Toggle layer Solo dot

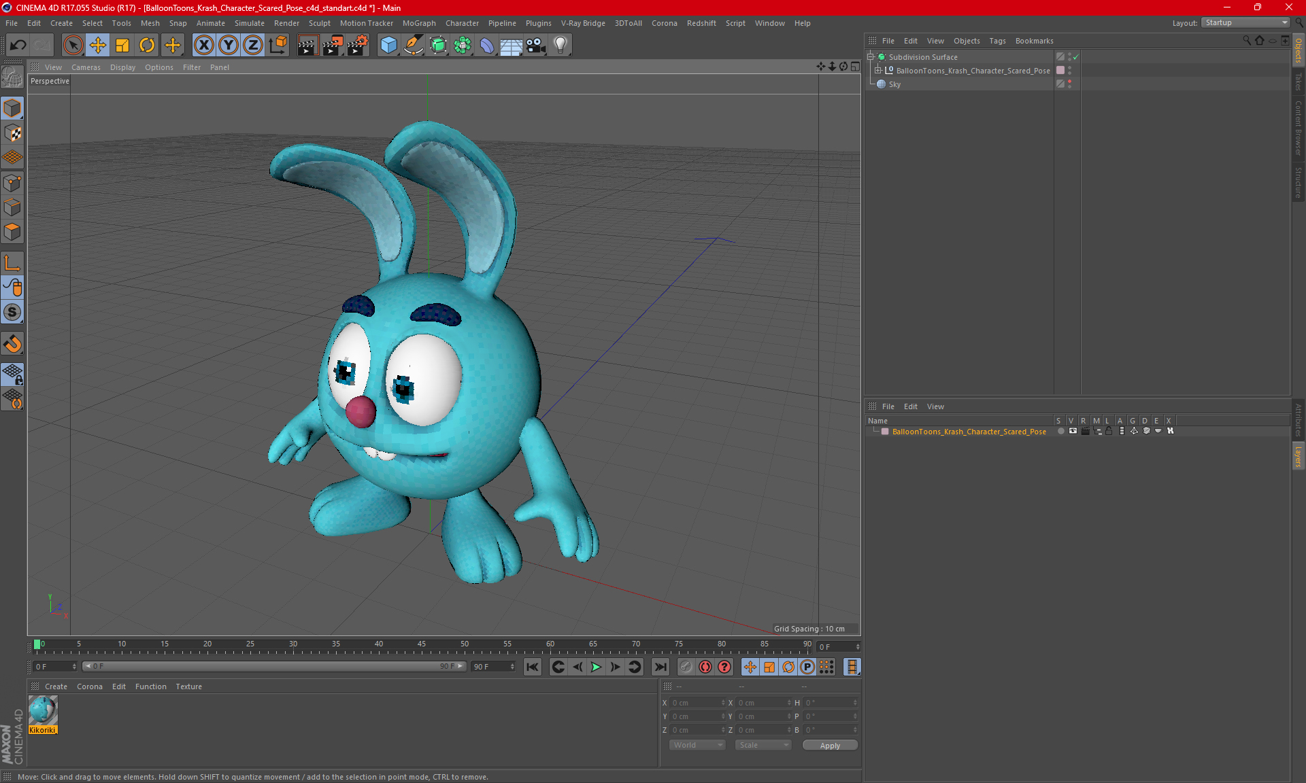[x=1060, y=432]
